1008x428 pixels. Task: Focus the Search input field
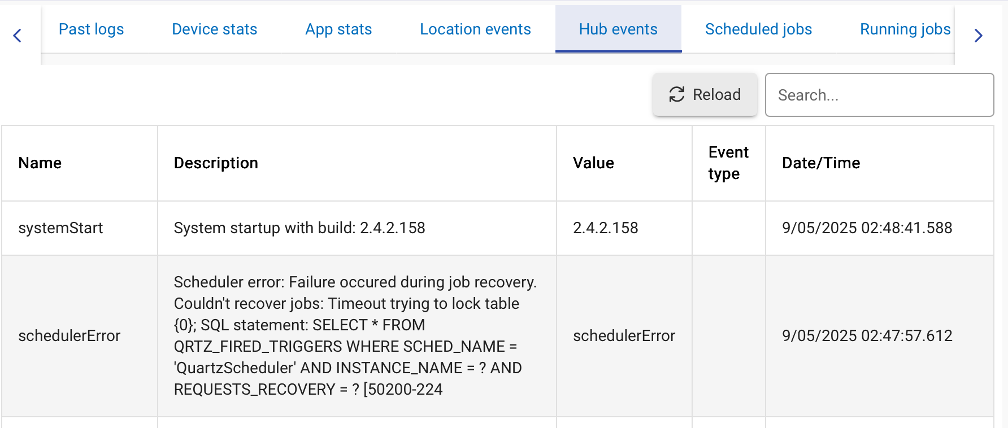tap(879, 95)
